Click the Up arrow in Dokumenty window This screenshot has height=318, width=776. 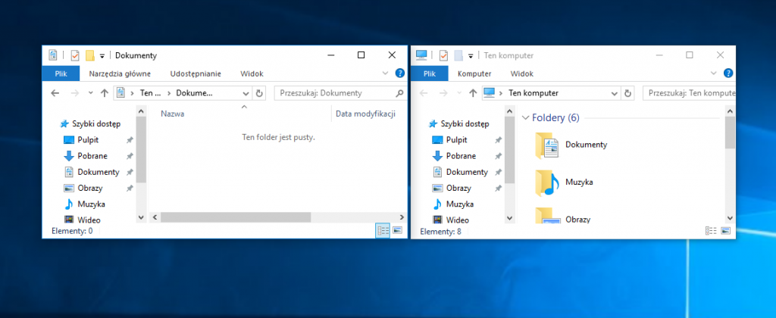tap(104, 93)
